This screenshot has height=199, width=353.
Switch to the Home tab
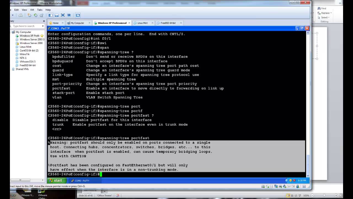click(56, 23)
